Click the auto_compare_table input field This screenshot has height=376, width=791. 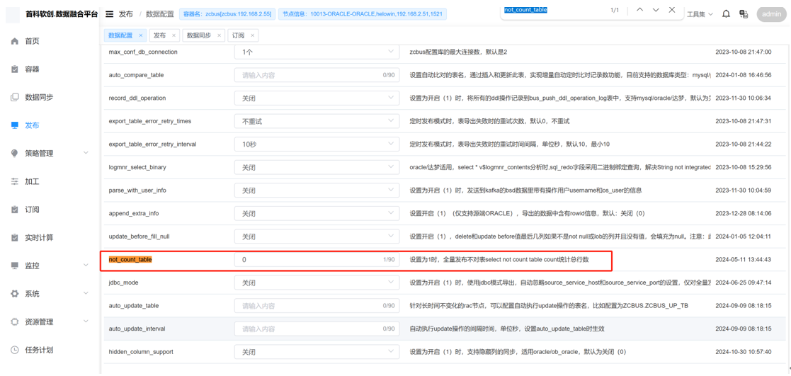[x=308, y=75]
